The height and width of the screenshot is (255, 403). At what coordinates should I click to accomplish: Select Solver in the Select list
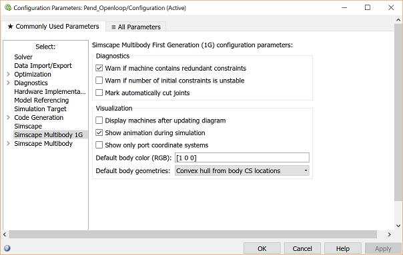tap(23, 57)
